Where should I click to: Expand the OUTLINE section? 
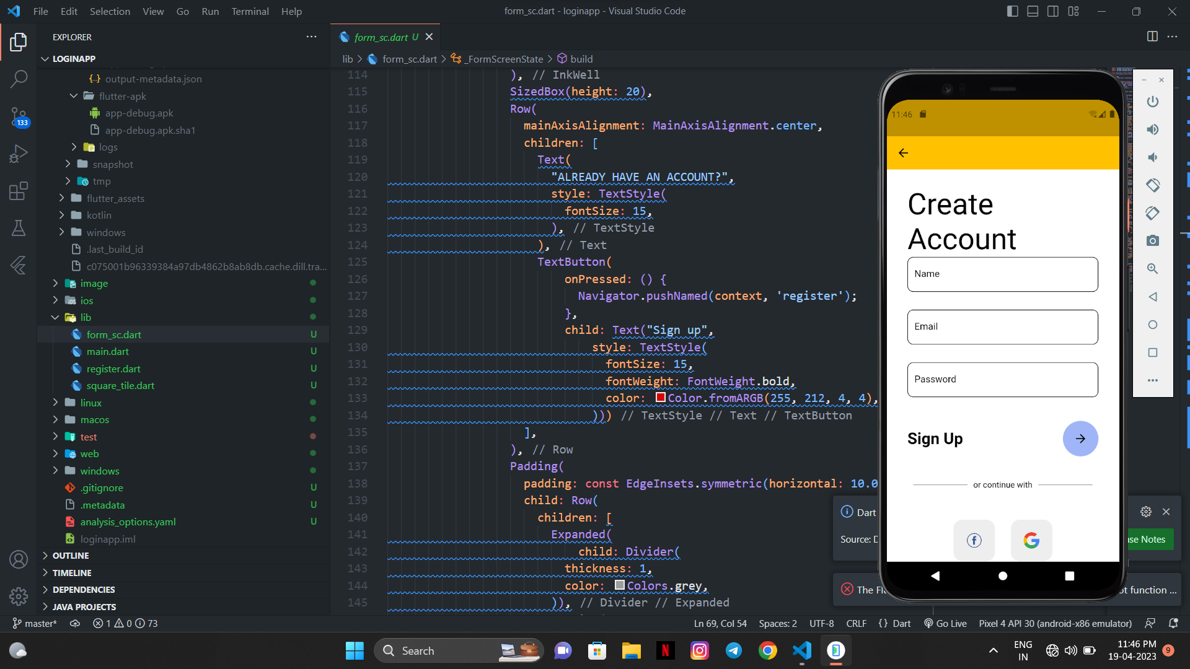click(70, 556)
